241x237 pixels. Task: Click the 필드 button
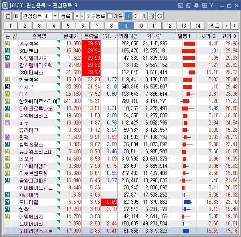pos(215,26)
